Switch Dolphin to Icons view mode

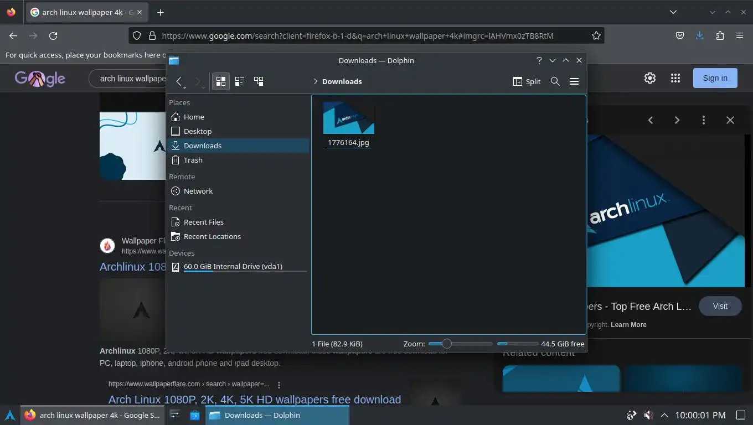pyautogui.click(x=221, y=81)
